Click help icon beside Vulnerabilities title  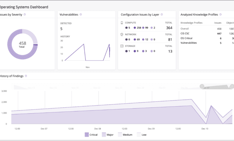coord(81,14)
